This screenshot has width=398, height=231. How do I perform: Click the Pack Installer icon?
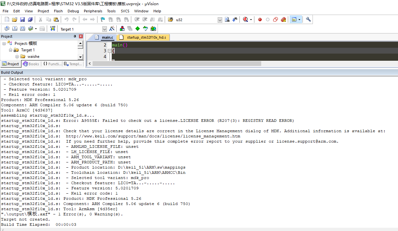[153, 29]
